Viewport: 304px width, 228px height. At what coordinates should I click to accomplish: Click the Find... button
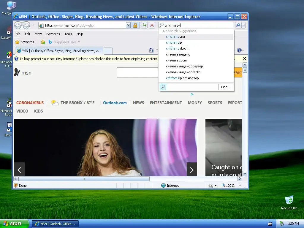click(226, 87)
